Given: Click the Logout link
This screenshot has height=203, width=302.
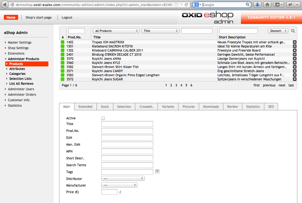Looking at the screenshot, I should point(67,18).
